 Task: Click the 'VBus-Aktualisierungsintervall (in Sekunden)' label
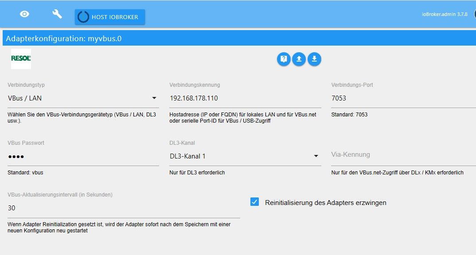pyautogui.click(x=60, y=195)
